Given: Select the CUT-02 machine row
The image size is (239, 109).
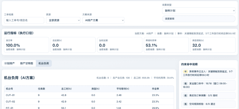Looking at the screenshot, I should (x=89, y=102).
